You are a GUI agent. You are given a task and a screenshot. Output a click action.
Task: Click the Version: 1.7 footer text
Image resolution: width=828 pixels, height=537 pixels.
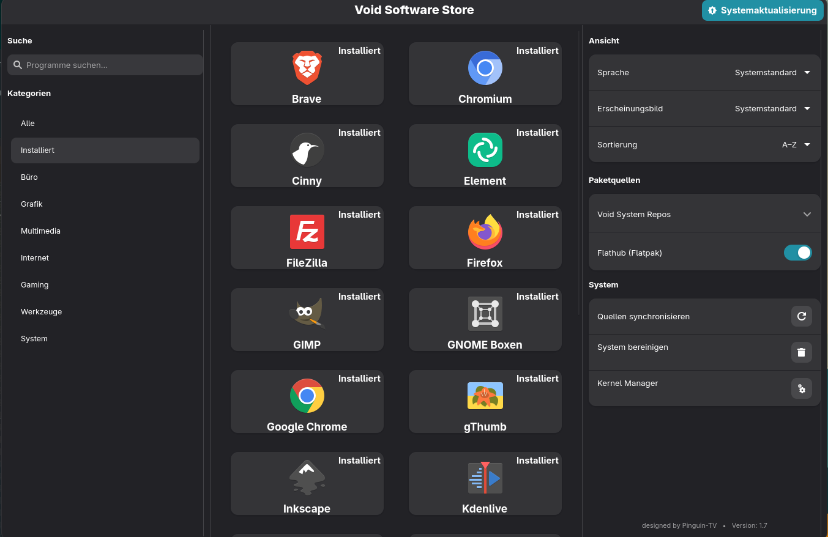pos(749,525)
